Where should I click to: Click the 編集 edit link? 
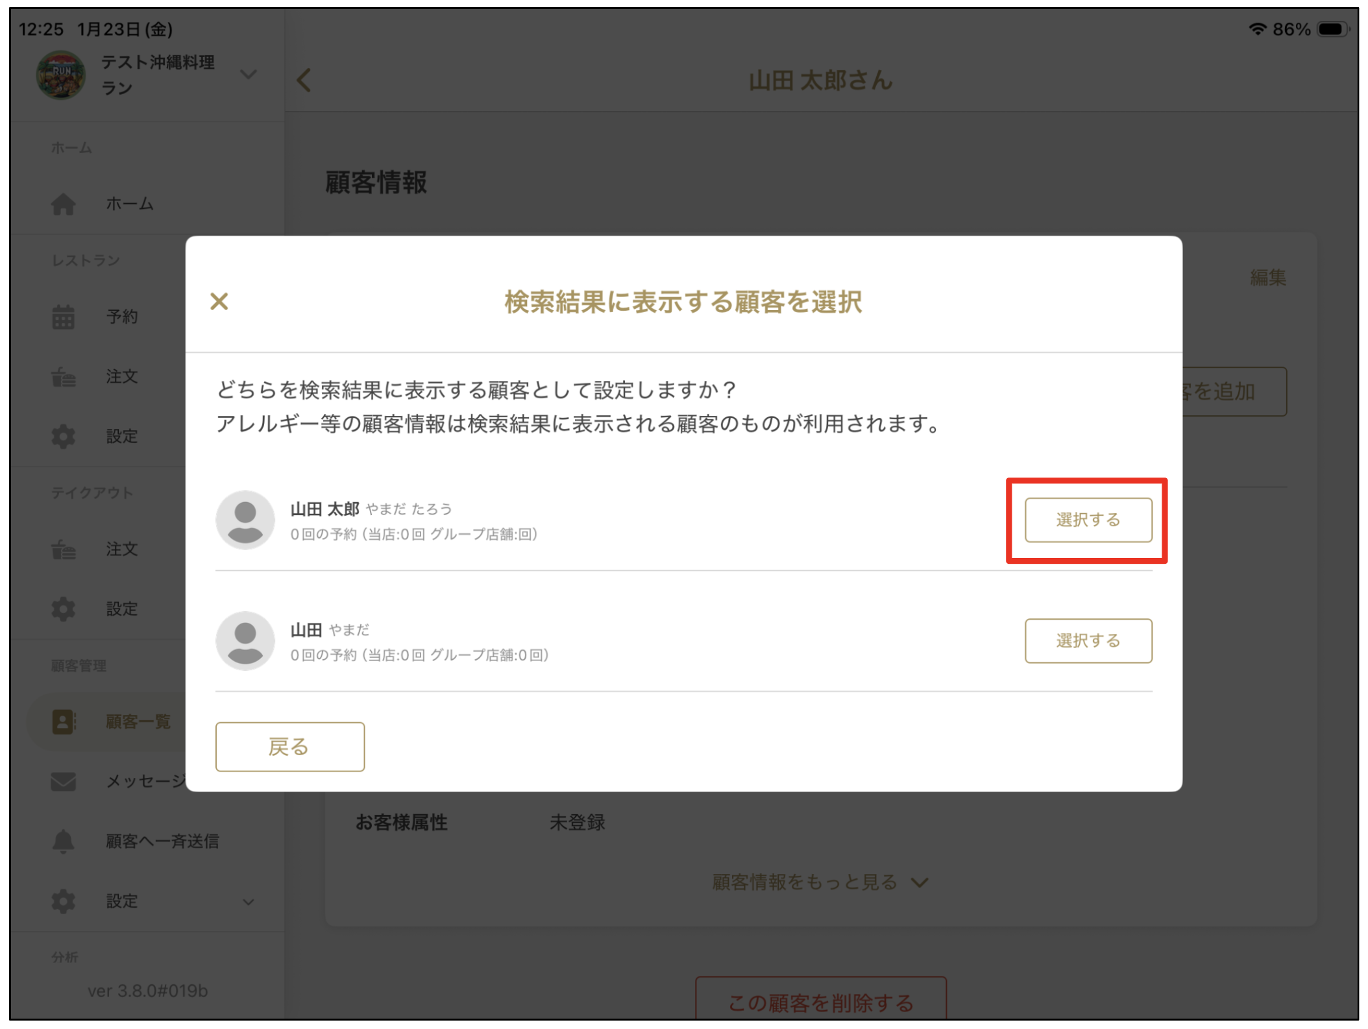coord(1267,278)
